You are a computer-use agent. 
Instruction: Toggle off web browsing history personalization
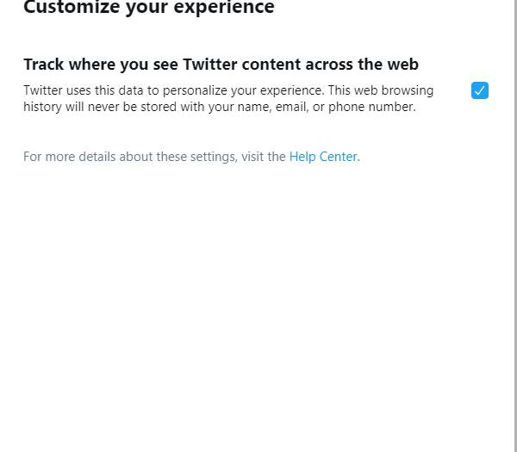(x=480, y=90)
